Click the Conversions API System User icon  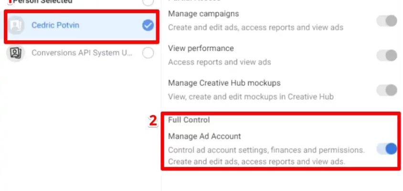click(16, 53)
